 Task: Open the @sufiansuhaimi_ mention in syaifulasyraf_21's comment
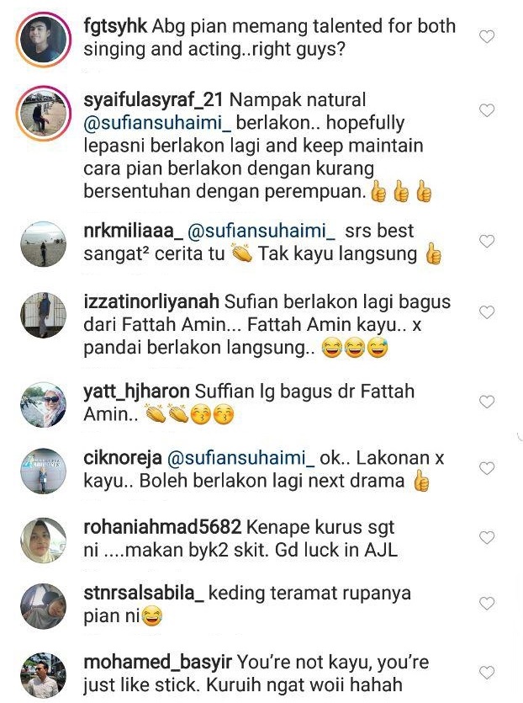coord(157,122)
